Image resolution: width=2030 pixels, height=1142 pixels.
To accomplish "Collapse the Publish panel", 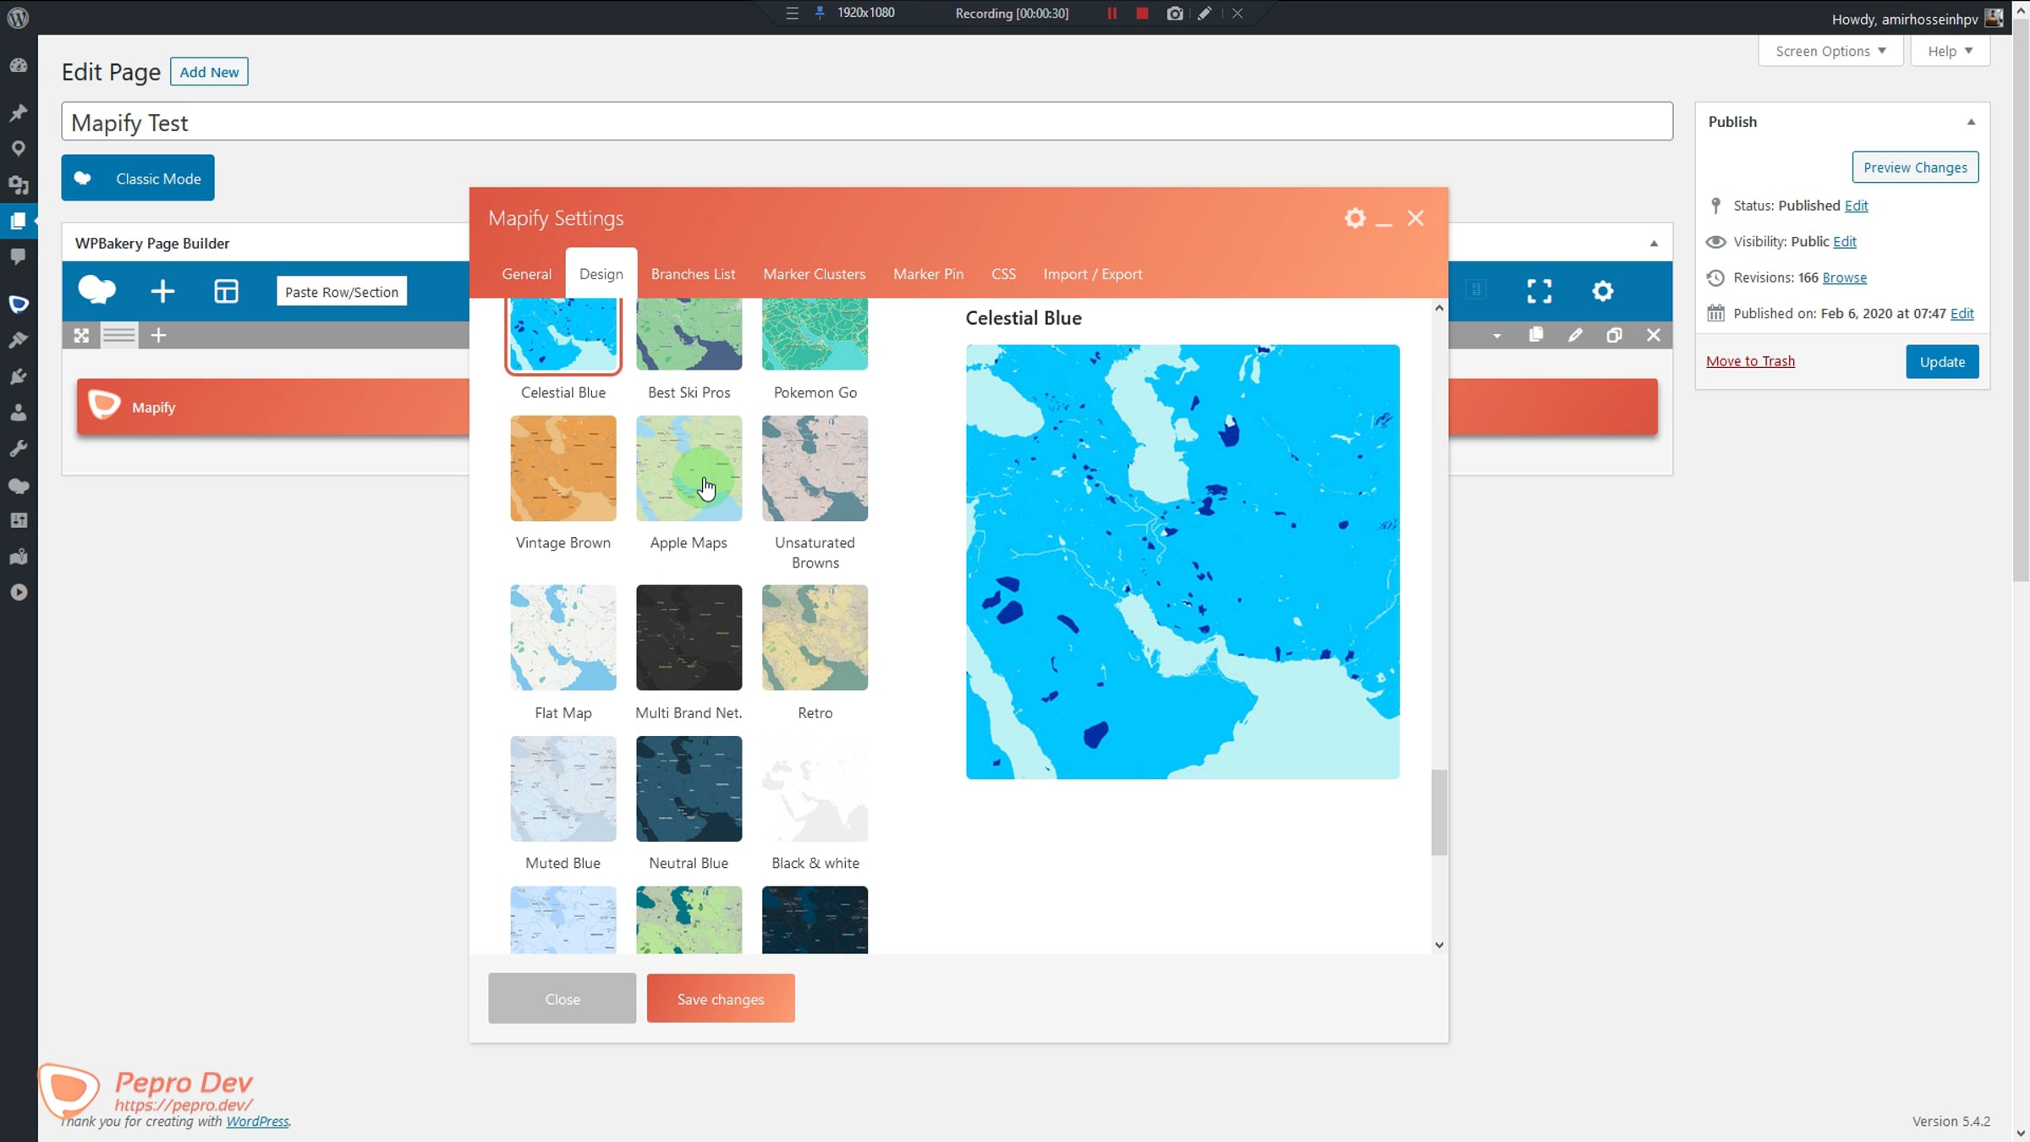I will 1971,123.
